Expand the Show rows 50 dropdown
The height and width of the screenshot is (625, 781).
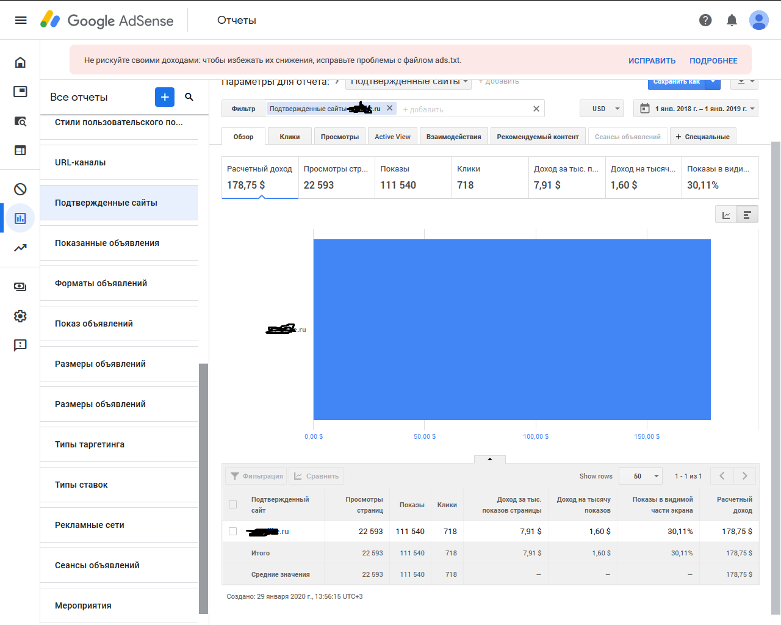point(641,476)
